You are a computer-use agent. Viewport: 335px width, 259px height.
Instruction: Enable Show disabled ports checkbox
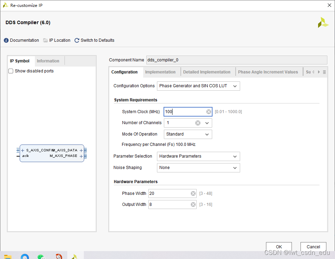pyautogui.click(x=11, y=71)
